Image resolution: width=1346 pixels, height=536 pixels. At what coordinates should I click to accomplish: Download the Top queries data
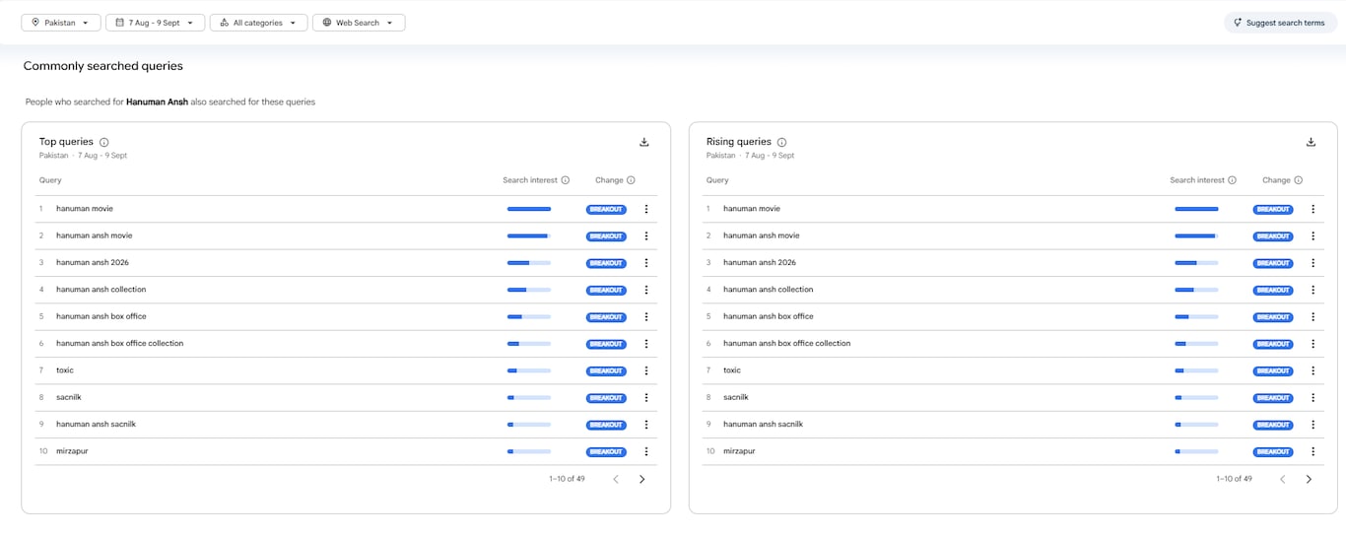(644, 142)
